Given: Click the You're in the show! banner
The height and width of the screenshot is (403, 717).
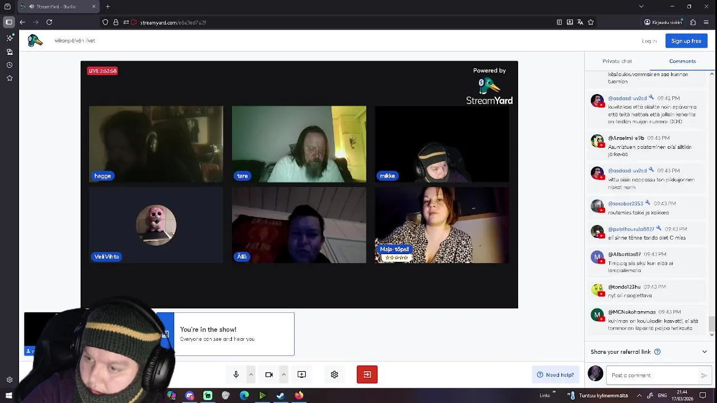Looking at the screenshot, I should pyautogui.click(x=225, y=334).
